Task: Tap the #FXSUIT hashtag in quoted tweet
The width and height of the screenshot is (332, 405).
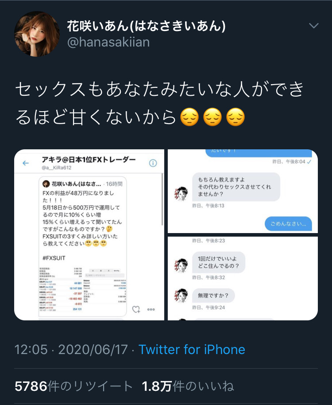Action: click(x=54, y=258)
